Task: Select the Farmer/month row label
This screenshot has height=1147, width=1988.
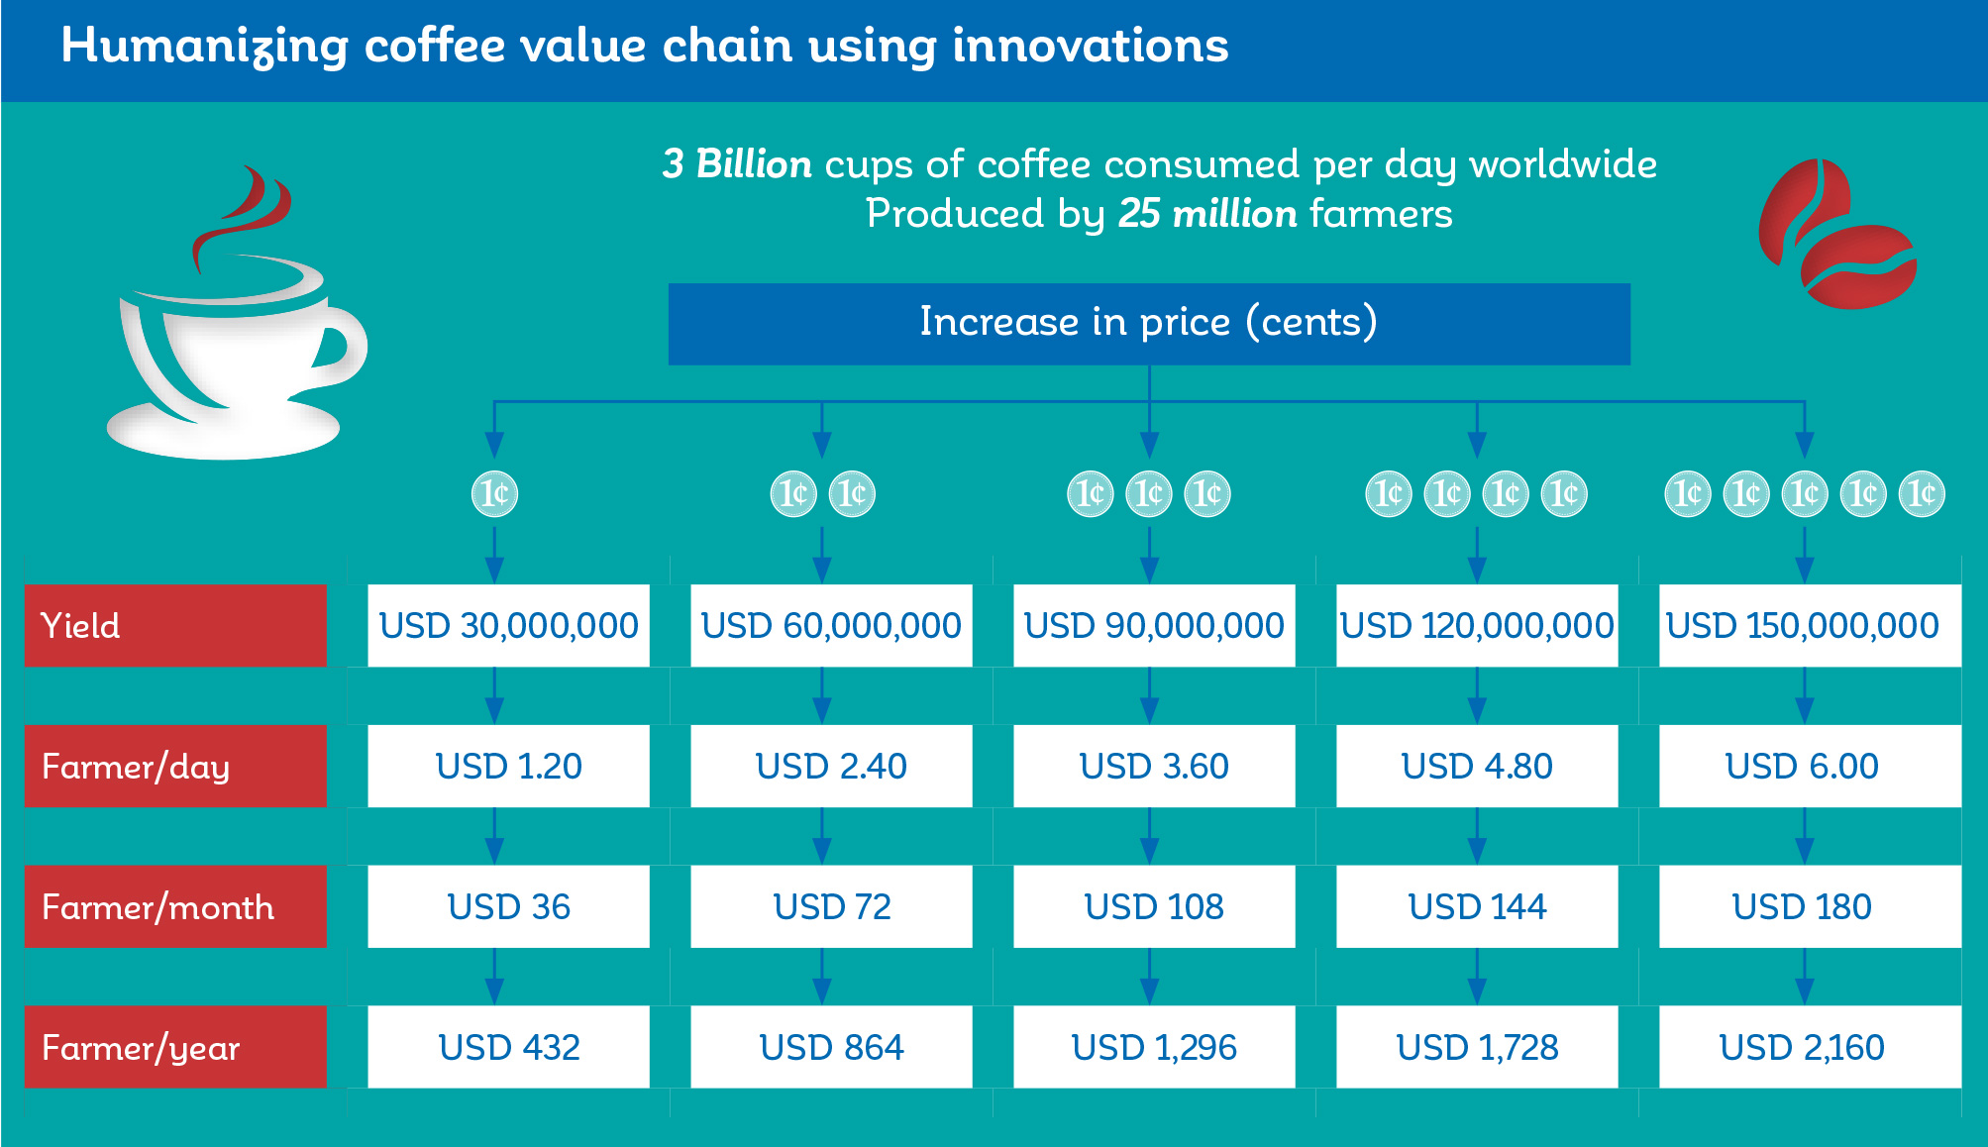Action: coord(175,906)
